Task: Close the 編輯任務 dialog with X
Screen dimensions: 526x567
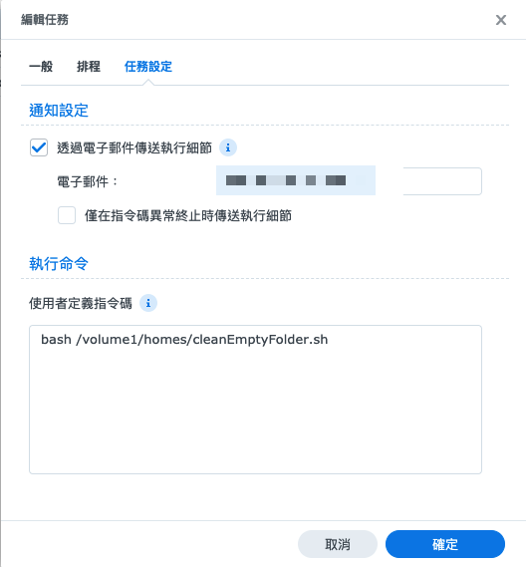Action: coord(501,20)
